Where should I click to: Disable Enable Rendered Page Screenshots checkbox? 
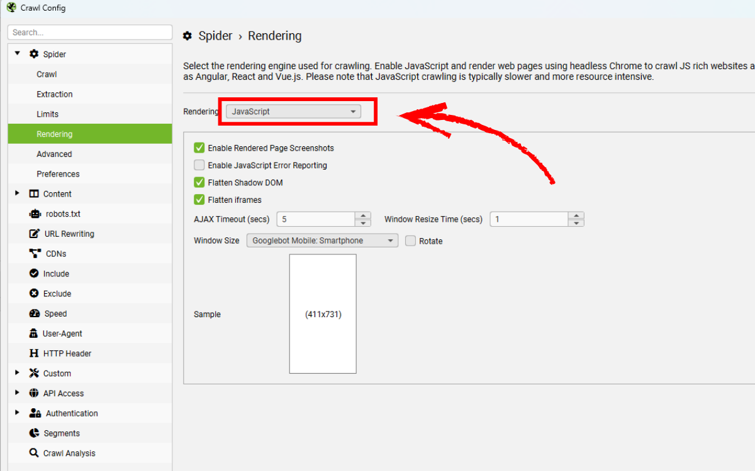(199, 148)
